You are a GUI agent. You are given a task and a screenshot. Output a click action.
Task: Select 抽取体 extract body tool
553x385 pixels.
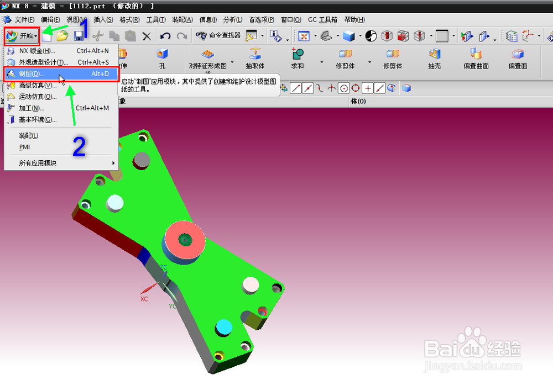pos(255,59)
